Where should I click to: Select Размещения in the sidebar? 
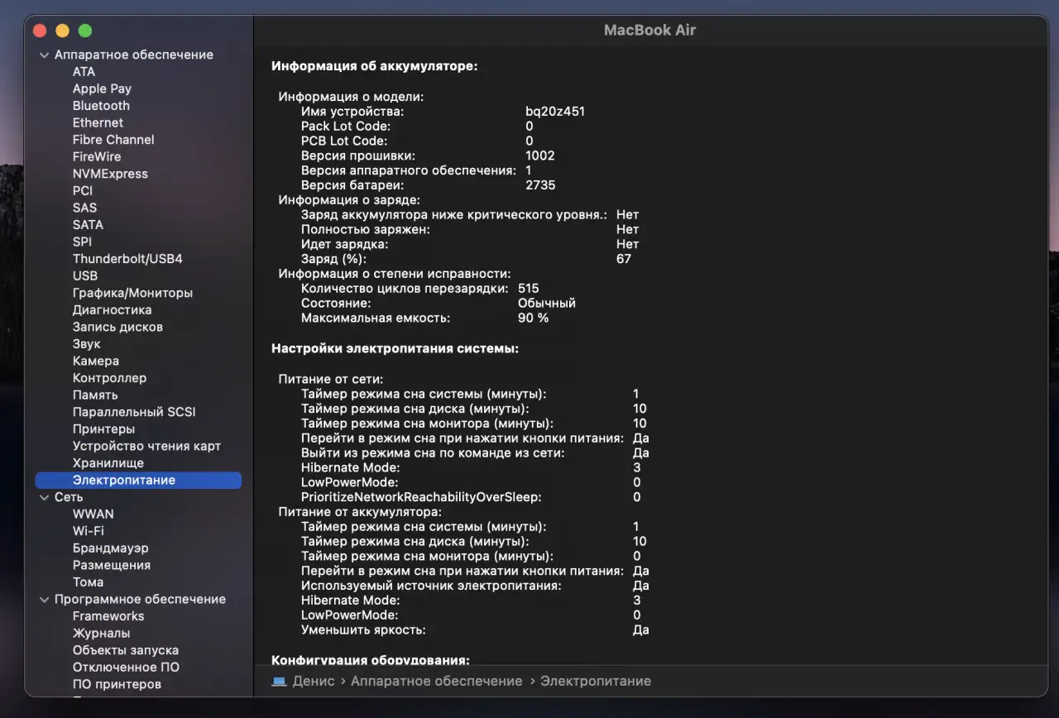point(112,565)
